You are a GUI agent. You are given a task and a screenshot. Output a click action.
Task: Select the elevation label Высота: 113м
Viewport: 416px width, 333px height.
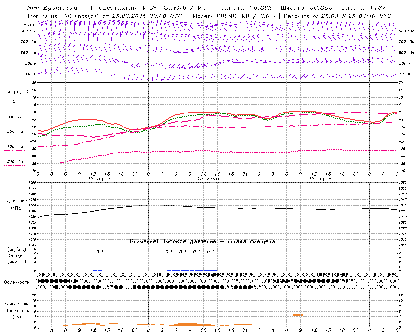pyautogui.click(x=363, y=8)
